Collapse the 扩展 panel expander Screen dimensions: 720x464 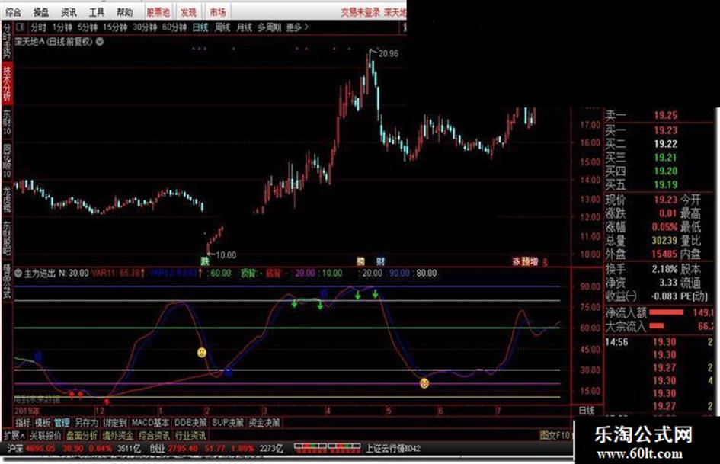(14, 435)
